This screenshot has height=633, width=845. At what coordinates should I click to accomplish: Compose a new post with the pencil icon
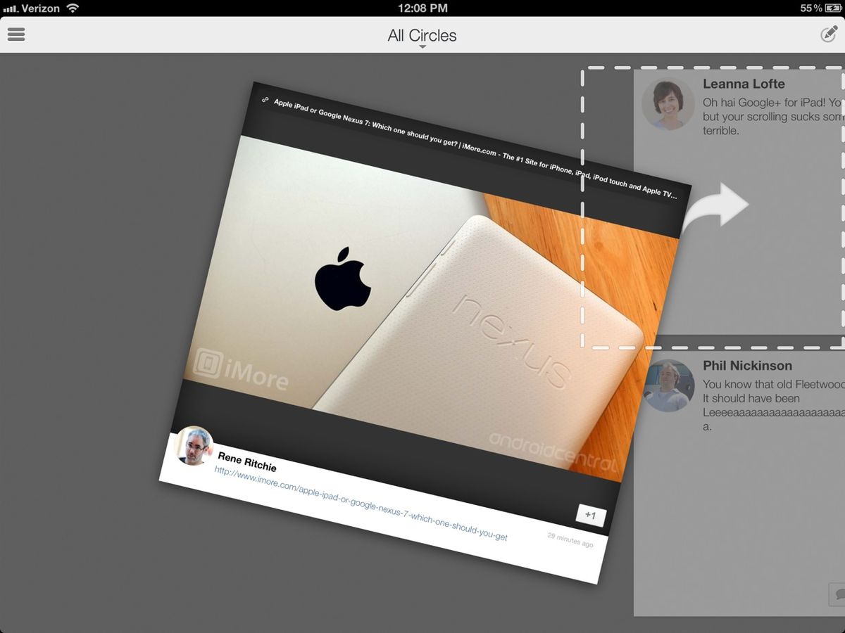click(x=831, y=34)
